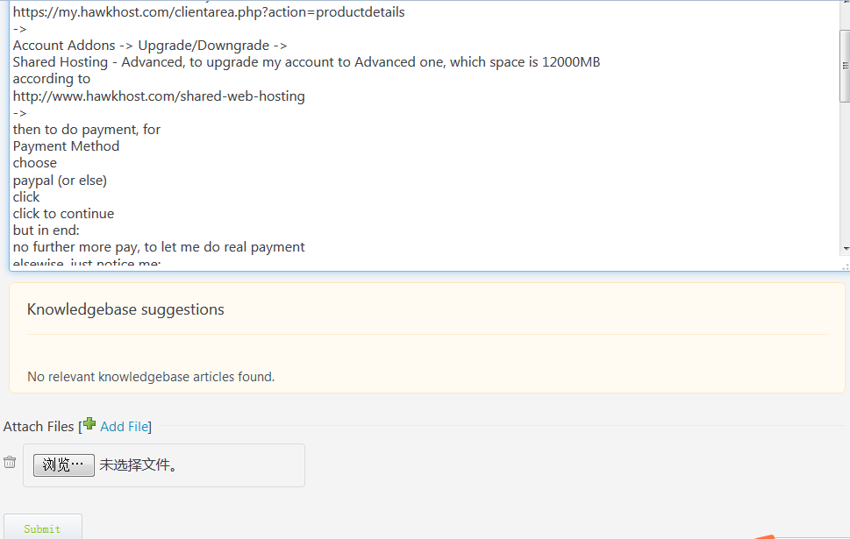
Task: Click the green plus Add File icon
Action: click(x=89, y=424)
